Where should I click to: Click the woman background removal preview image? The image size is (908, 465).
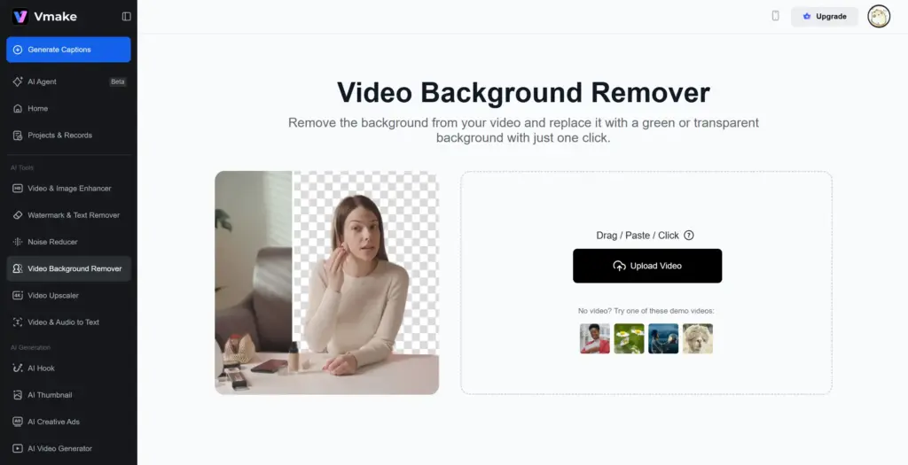click(326, 283)
